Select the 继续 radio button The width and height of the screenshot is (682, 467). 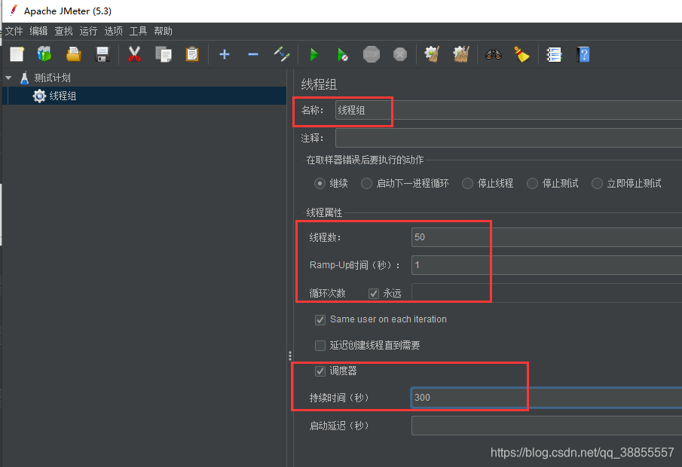coord(320,184)
